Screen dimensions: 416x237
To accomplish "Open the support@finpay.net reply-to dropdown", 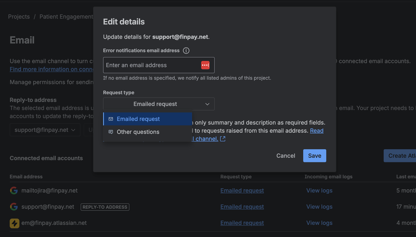I will click(x=45, y=130).
